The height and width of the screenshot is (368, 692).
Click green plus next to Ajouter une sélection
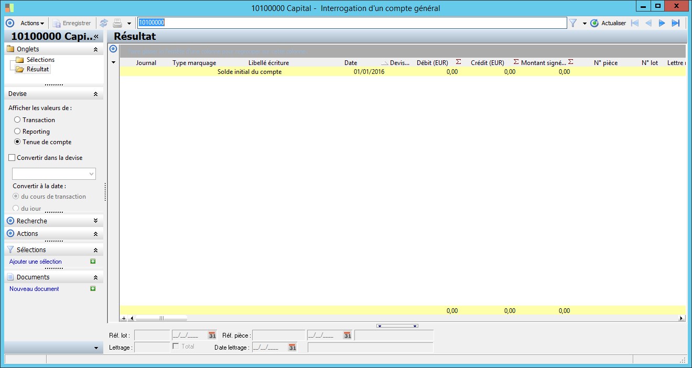pyautogui.click(x=93, y=261)
